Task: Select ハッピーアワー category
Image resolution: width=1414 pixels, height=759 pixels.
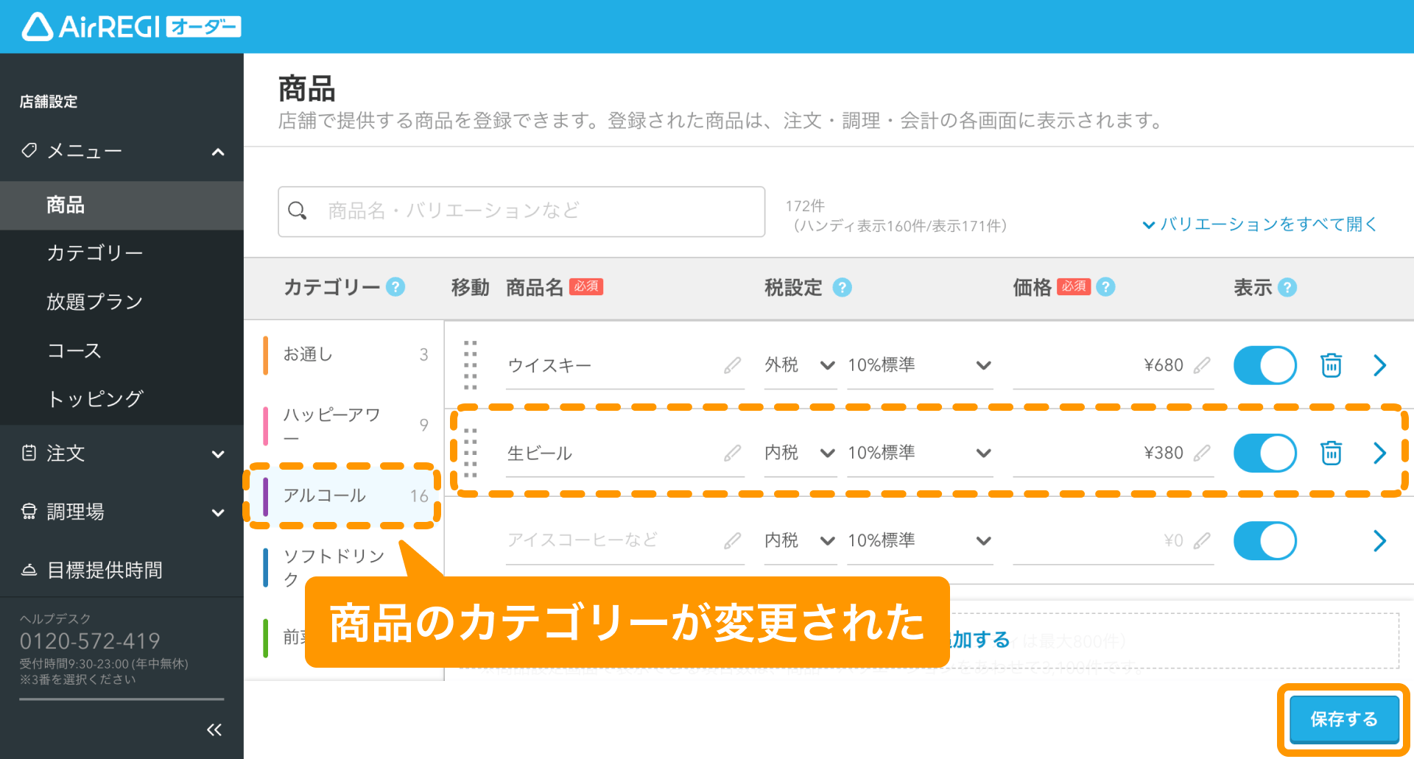Action: (x=345, y=426)
